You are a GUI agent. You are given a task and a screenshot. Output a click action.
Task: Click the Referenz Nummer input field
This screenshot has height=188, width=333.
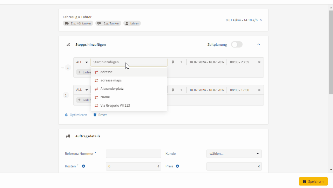click(x=128, y=154)
